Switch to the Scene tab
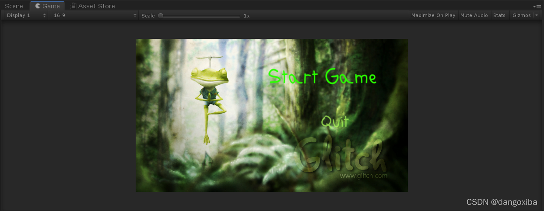The image size is (544, 211). tap(14, 6)
